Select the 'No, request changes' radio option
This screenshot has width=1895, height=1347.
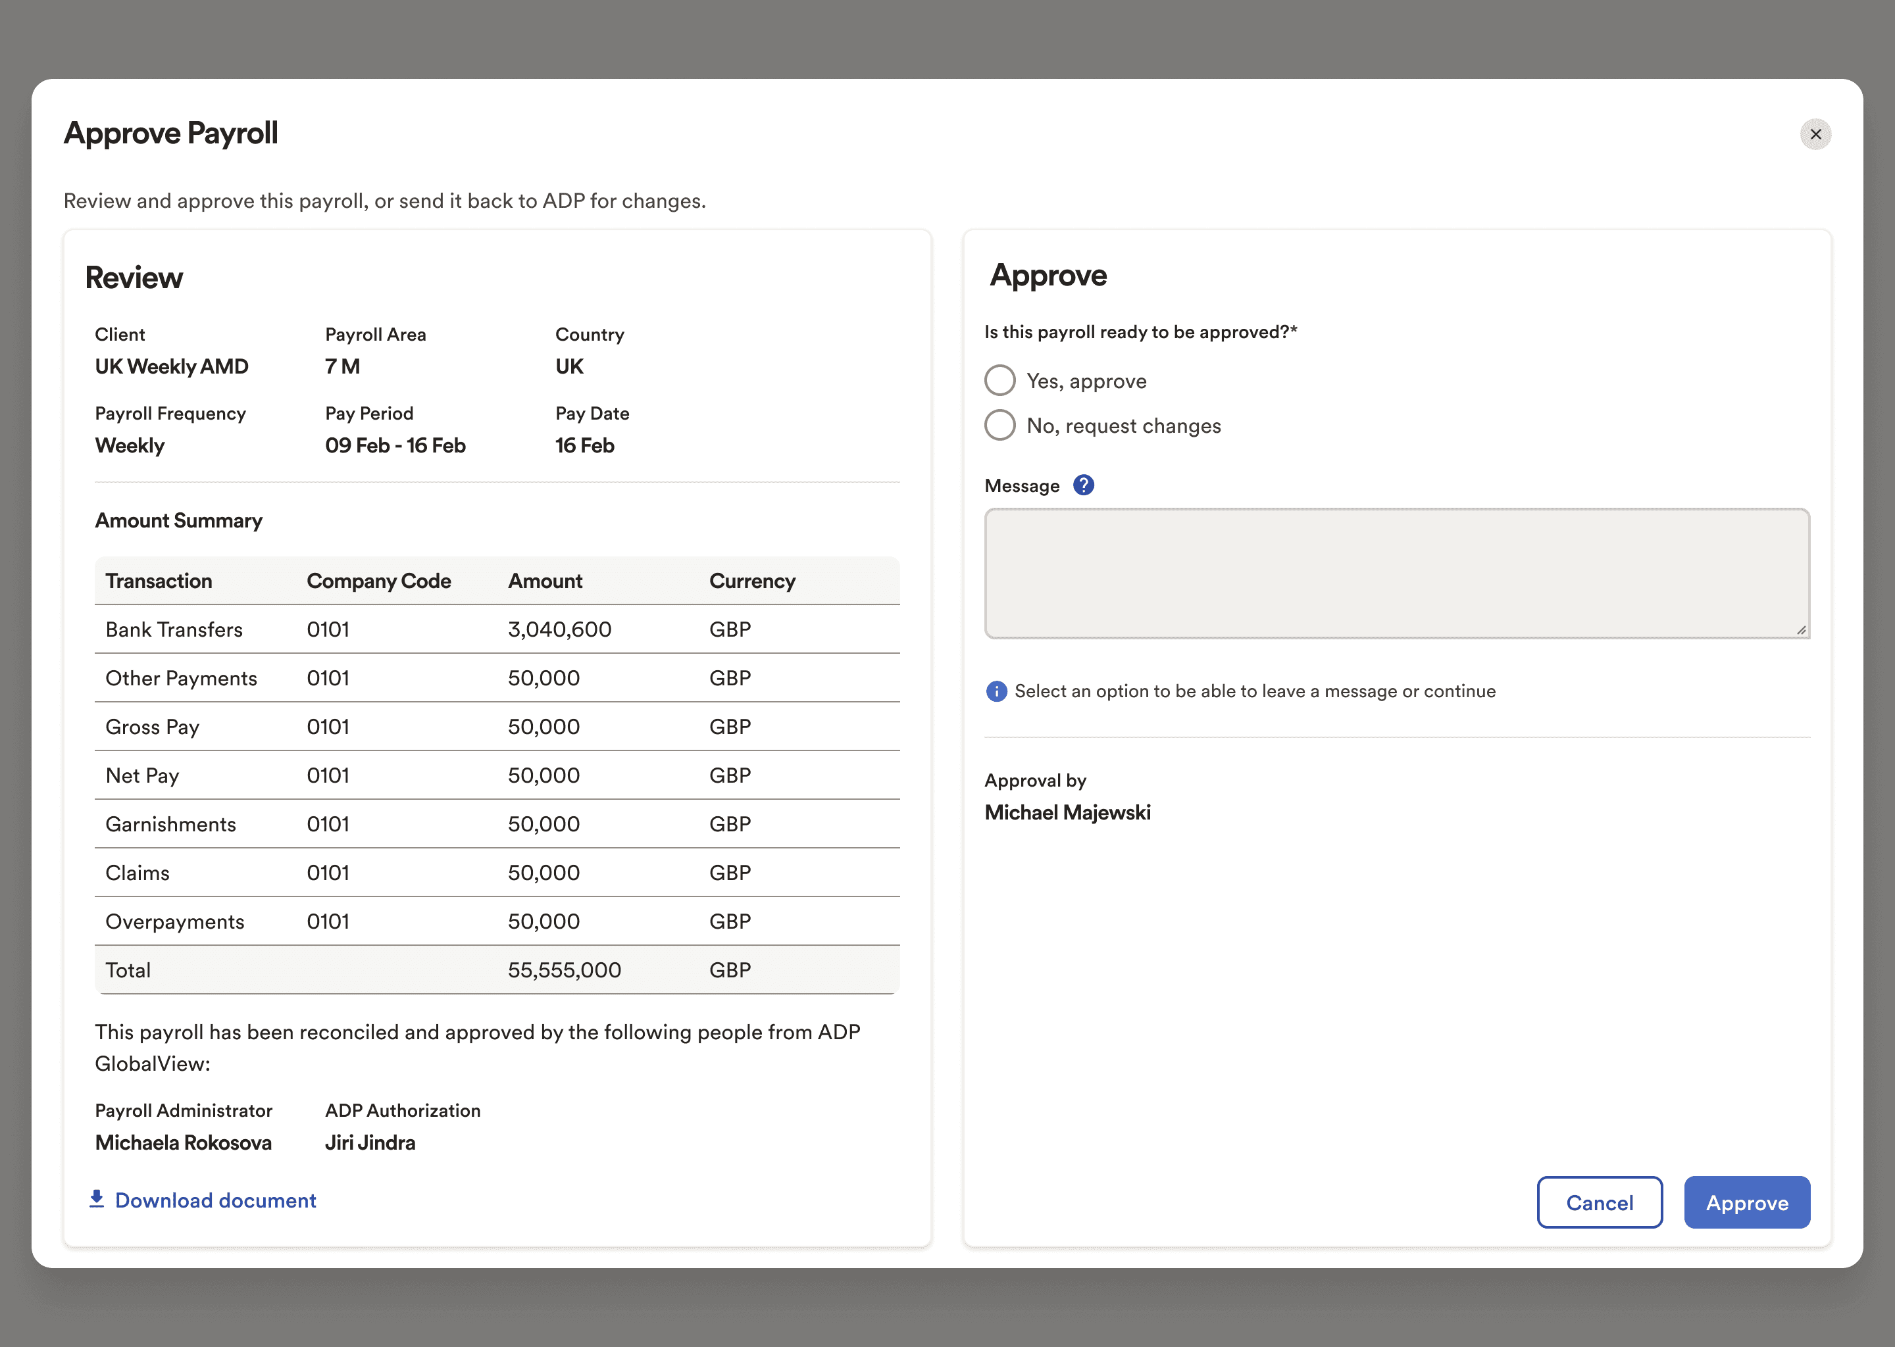tap(999, 426)
